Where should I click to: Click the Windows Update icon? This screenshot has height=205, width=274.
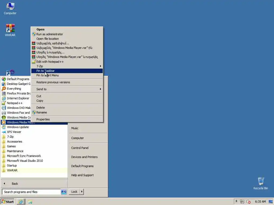[x=4, y=127]
